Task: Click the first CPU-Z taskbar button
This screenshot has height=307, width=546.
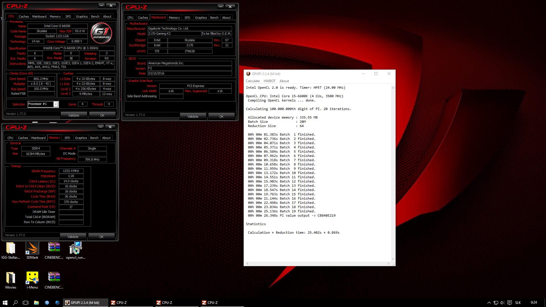Action: (x=131, y=303)
